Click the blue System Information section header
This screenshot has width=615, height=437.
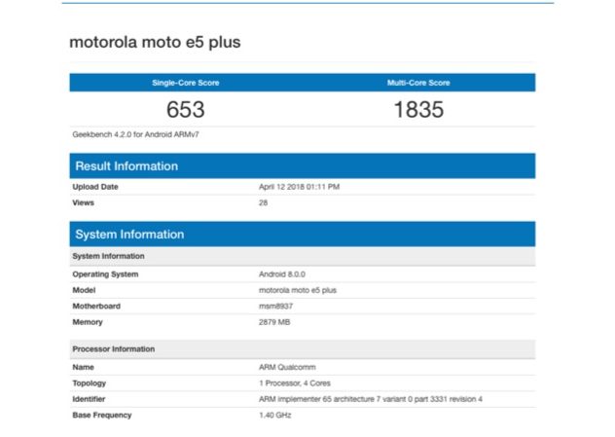pos(302,235)
